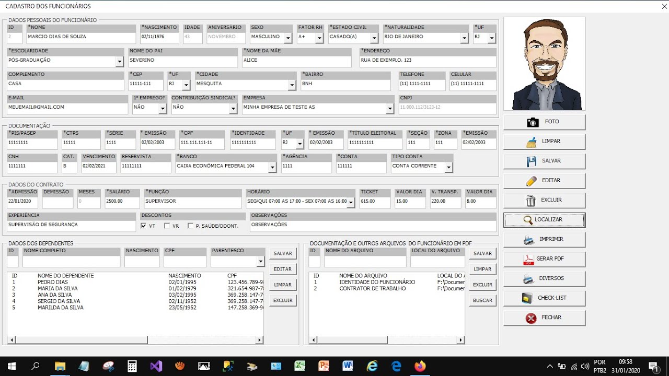Image resolution: width=669 pixels, height=376 pixels.
Task: Click the GERAR PDF button
Action: point(544,259)
